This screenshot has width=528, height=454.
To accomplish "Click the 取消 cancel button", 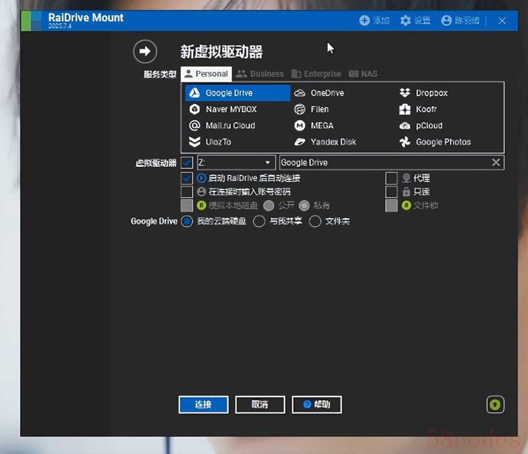I will [x=260, y=404].
